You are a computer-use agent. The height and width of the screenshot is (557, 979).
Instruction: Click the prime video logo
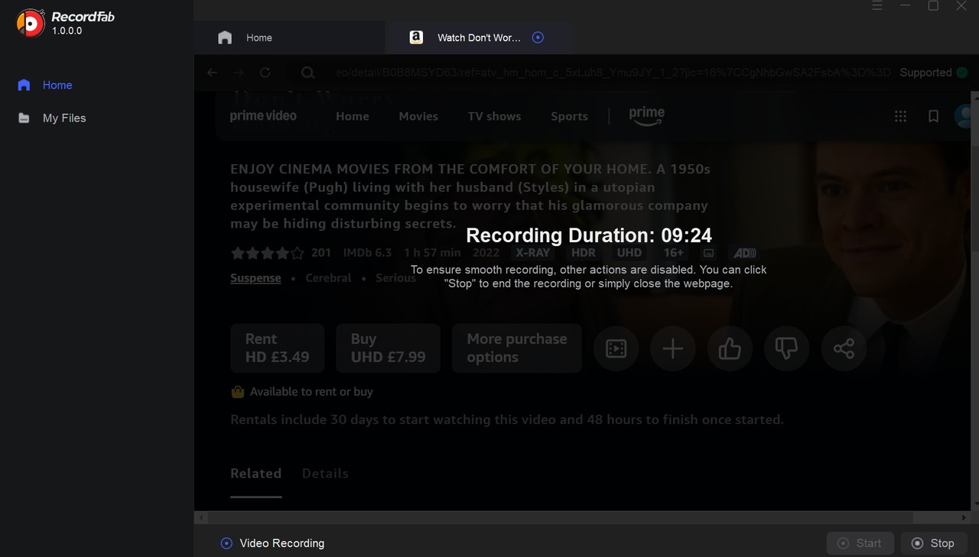coord(263,116)
